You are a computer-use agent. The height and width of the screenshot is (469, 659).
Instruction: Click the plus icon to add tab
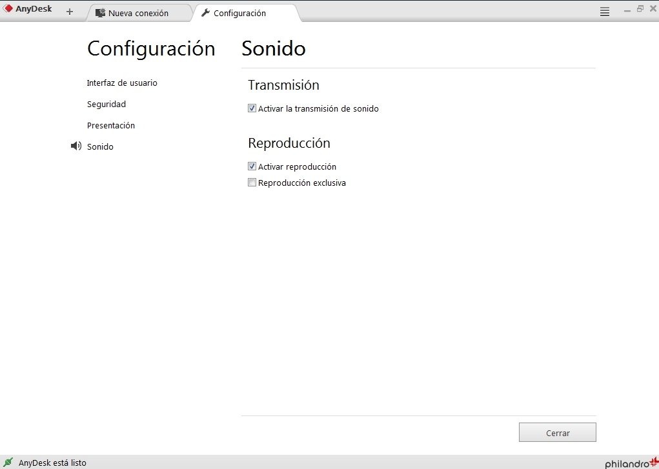pos(70,12)
